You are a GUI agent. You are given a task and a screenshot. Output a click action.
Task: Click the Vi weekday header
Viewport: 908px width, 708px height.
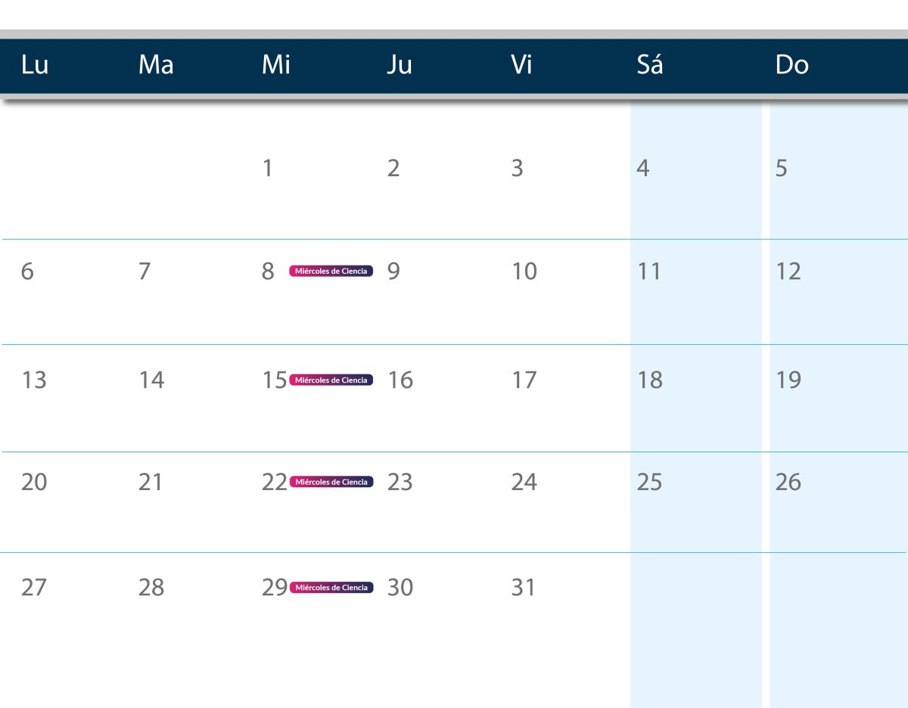[522, 66]
